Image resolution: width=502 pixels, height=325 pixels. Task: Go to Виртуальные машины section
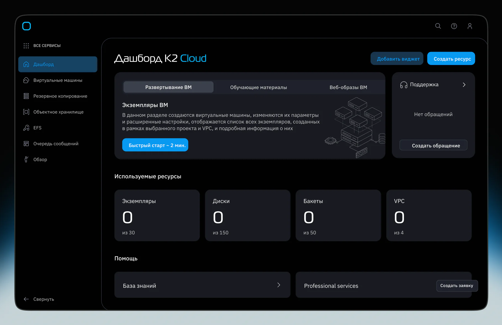coord(58,80)
